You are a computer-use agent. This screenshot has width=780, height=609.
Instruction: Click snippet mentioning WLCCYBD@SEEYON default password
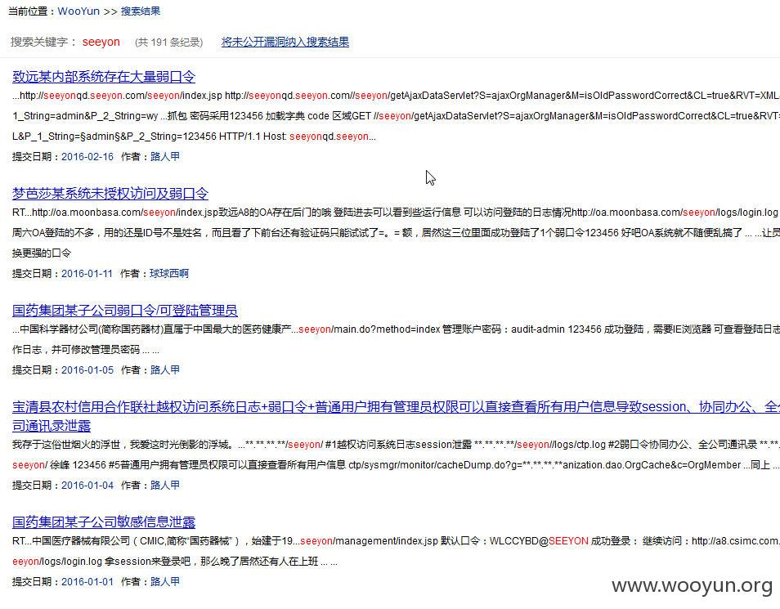396,541
